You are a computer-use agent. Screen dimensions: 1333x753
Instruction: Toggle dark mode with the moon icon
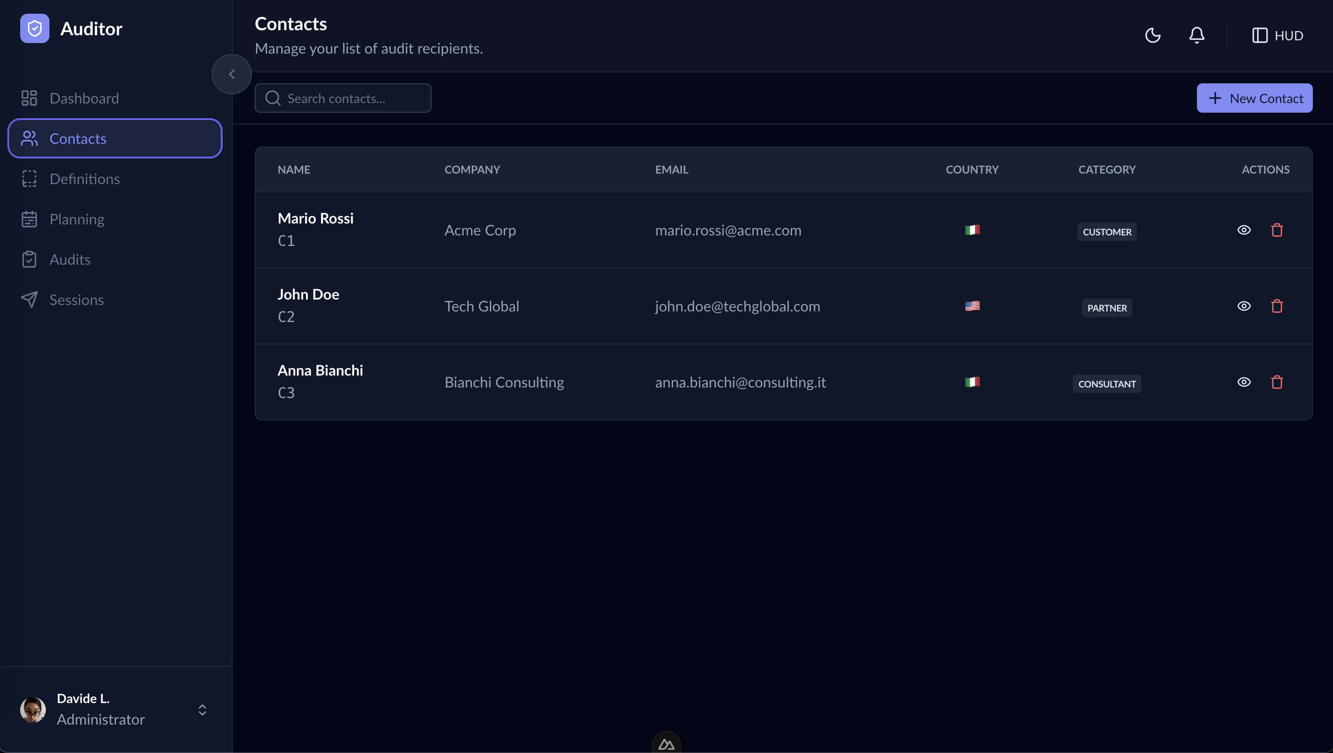tap(1153, 35)
